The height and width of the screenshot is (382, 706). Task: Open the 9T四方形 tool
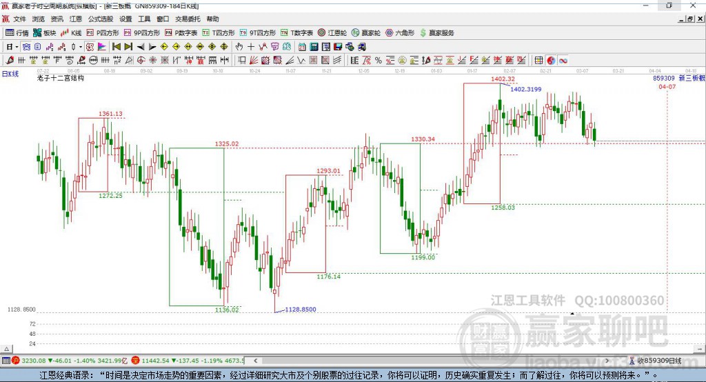[x=258, y=33]
